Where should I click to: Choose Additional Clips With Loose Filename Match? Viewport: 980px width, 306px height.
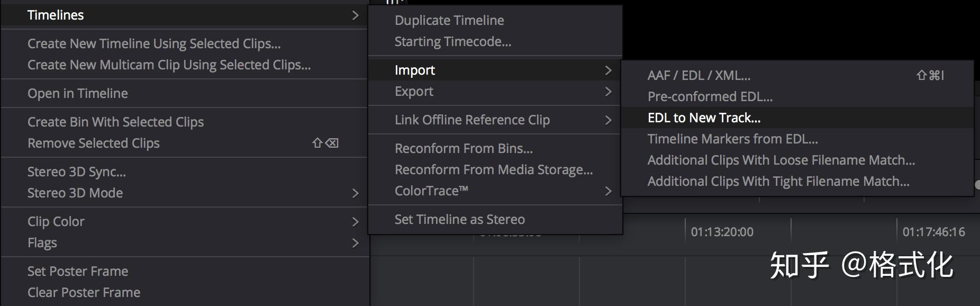(x=781, y=160)
